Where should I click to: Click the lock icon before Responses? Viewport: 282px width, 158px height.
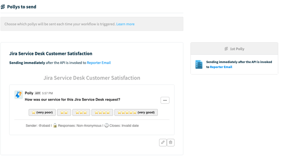pyautogui.click(x=55, y=126)
